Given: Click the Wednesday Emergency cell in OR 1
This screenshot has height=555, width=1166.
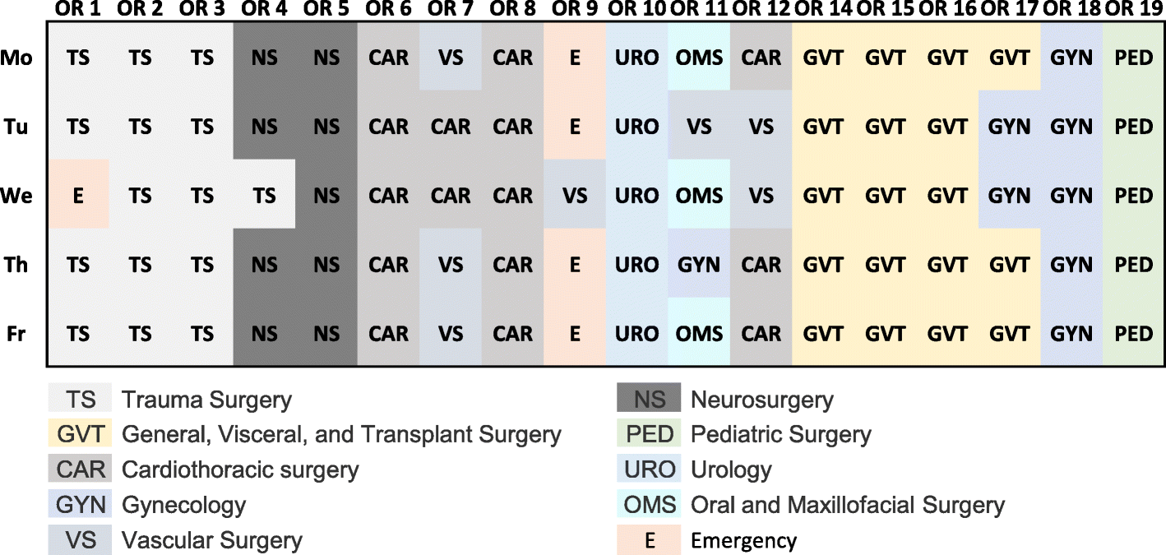Looking at the screenshot, I should (79, 197).
